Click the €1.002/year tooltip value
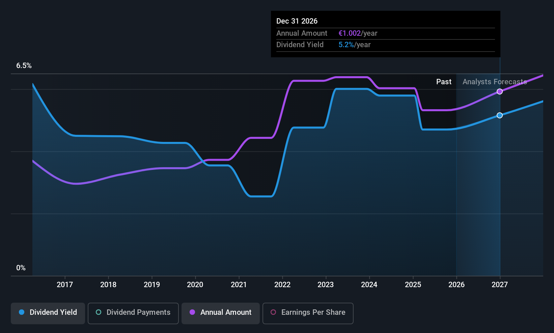554x333 pixels. click(x=358, y=33)
